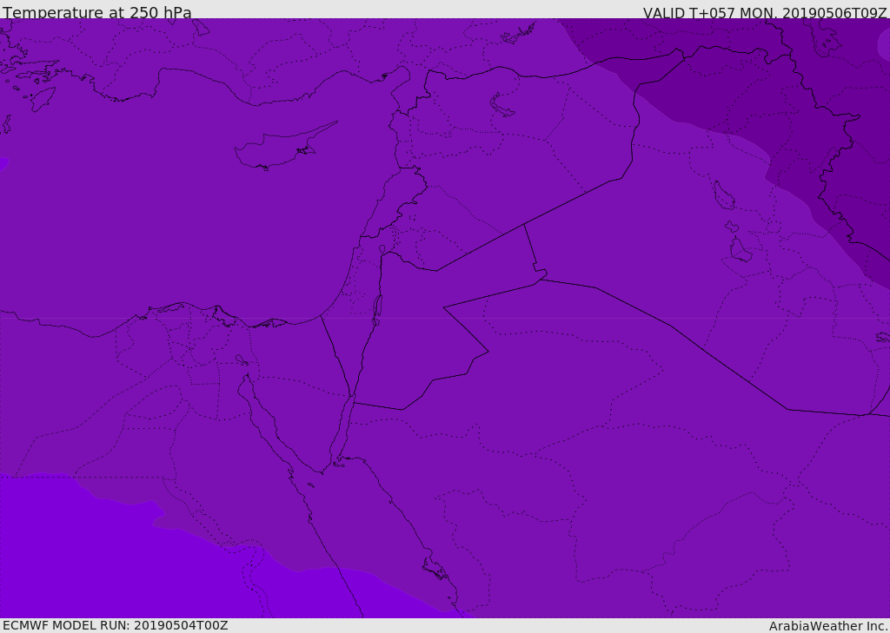Click the island of Rhodes

(42, 99)
